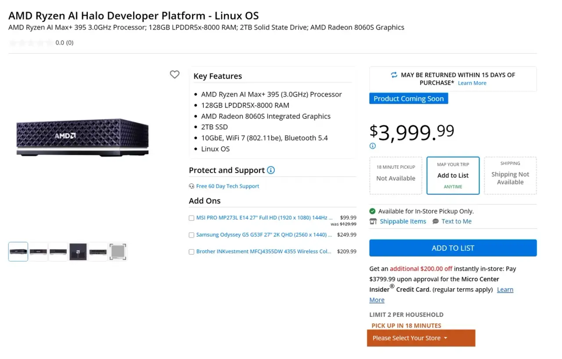The image size is (562, 359).
Task: Open the return policy Learn More link
Action: [472, 83]
